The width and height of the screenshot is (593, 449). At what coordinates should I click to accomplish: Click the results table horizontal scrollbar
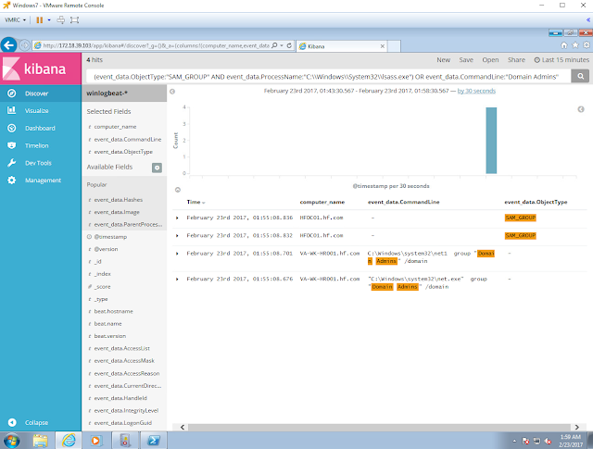tap(379, 427)
